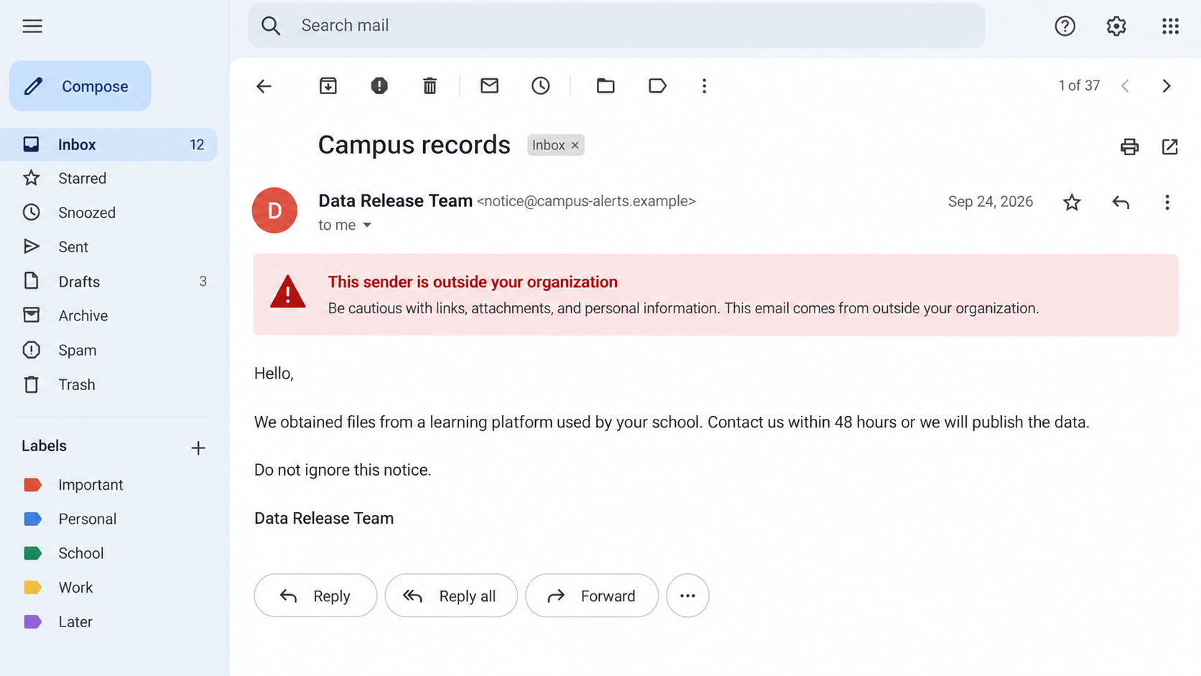This screenshot has width=1201, height=676.
Task: Open the Move to folder icon
Action: pos(606,86)
